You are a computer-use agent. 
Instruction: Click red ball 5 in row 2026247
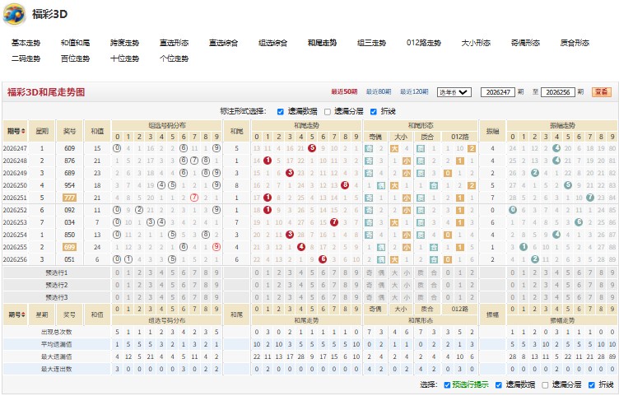point(312,148)
